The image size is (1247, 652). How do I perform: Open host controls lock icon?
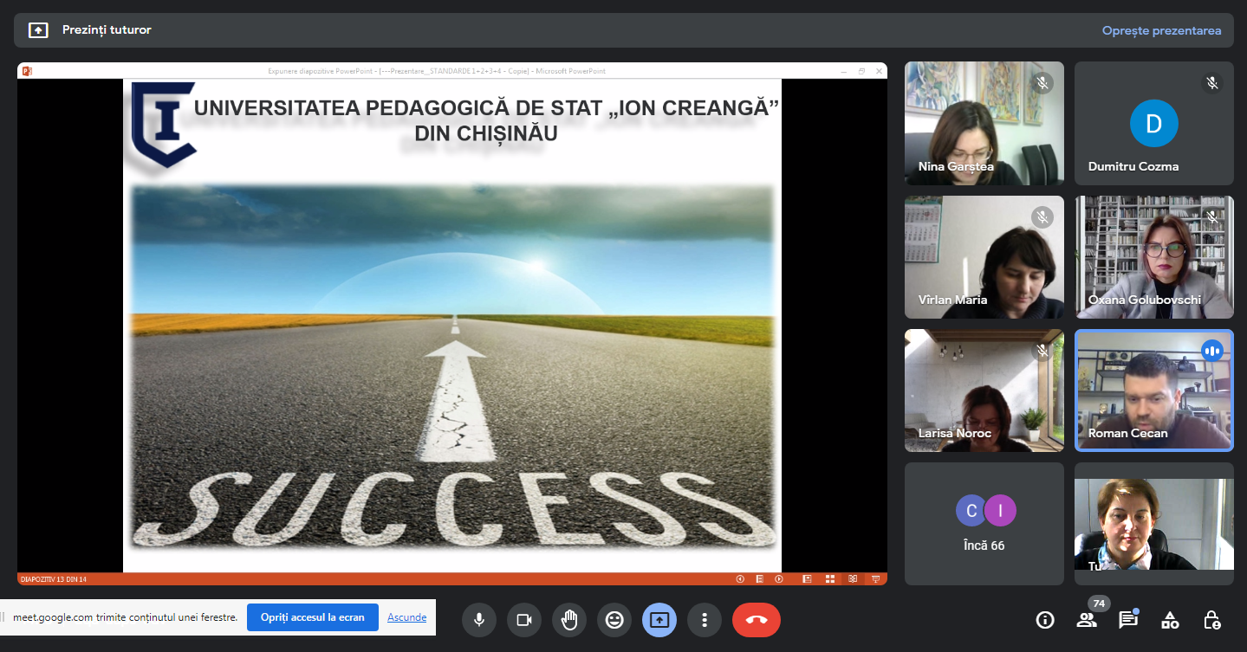click(x=1211, y=620)
